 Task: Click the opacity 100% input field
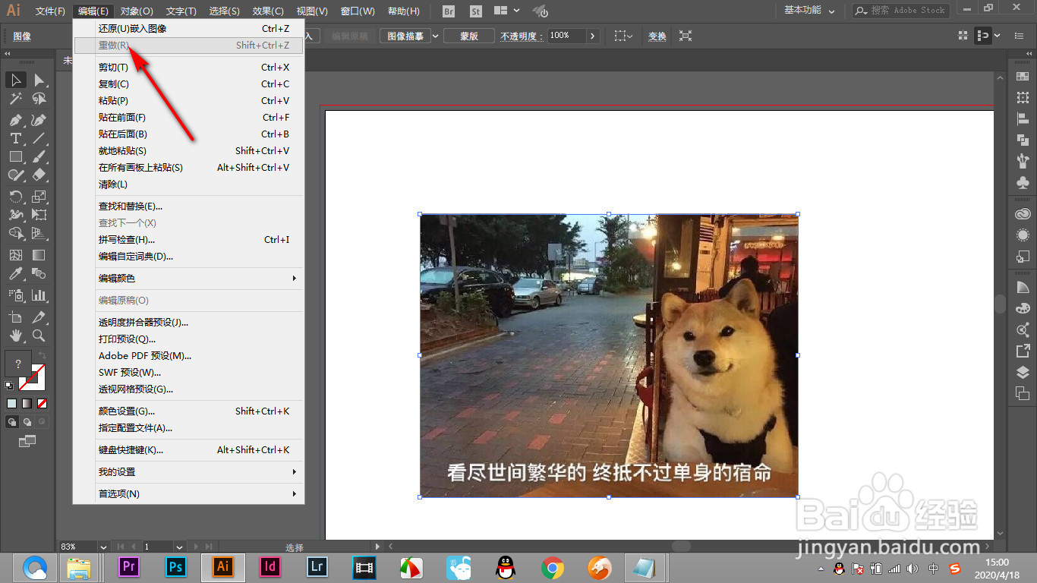pos(566,36)
